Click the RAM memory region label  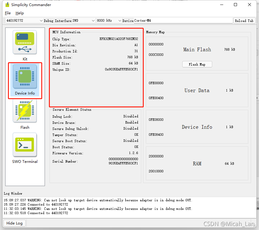197,164
